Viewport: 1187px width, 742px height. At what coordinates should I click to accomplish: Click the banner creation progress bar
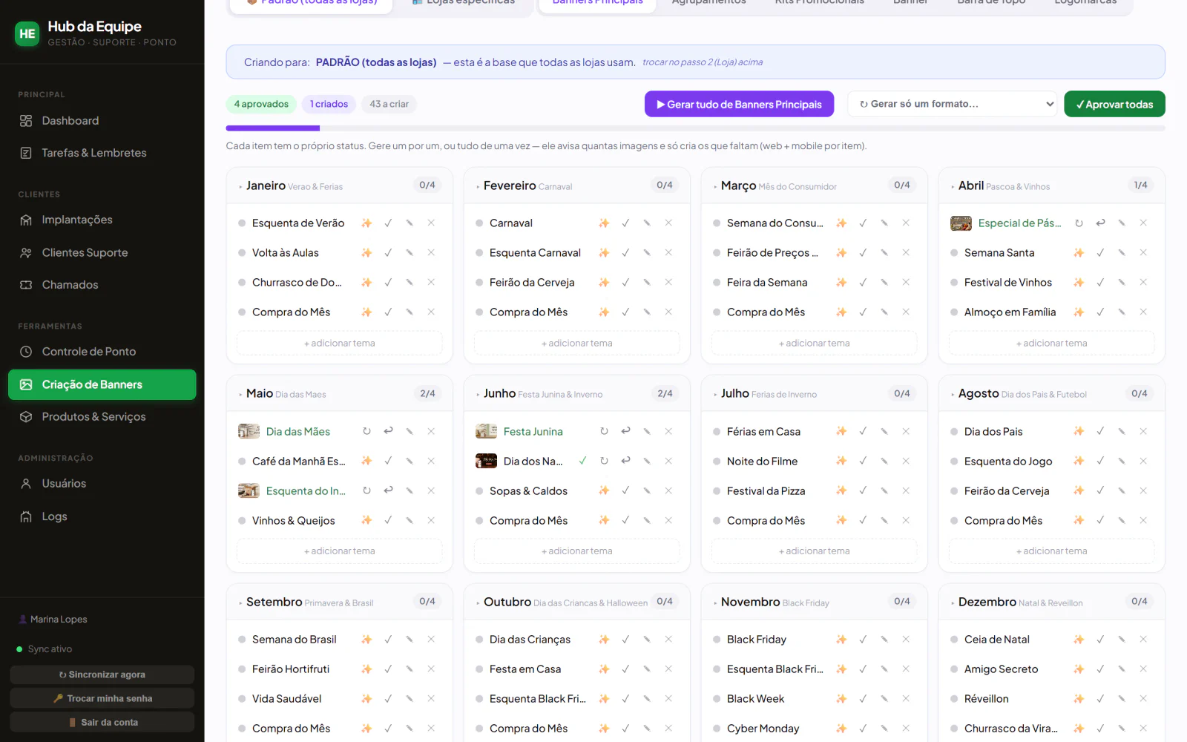click(x=695, y=128)
